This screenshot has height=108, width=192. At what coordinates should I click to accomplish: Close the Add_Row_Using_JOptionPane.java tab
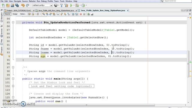point(76,10)
